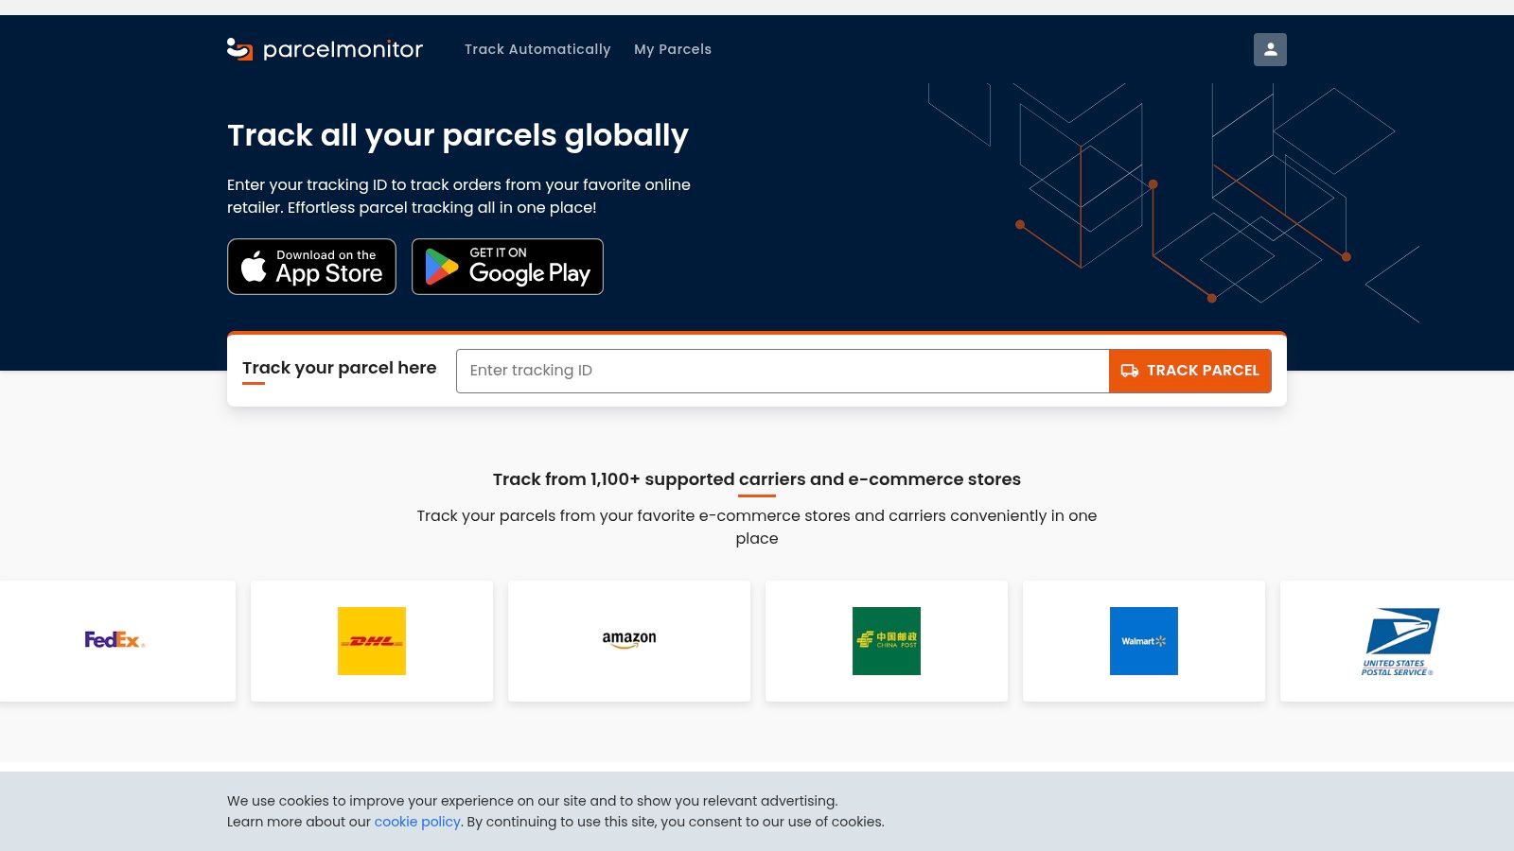1514x851 pixels.
Task: Click the Track Parcel button
Action: pyautogui.click(x=1189, y=371)
